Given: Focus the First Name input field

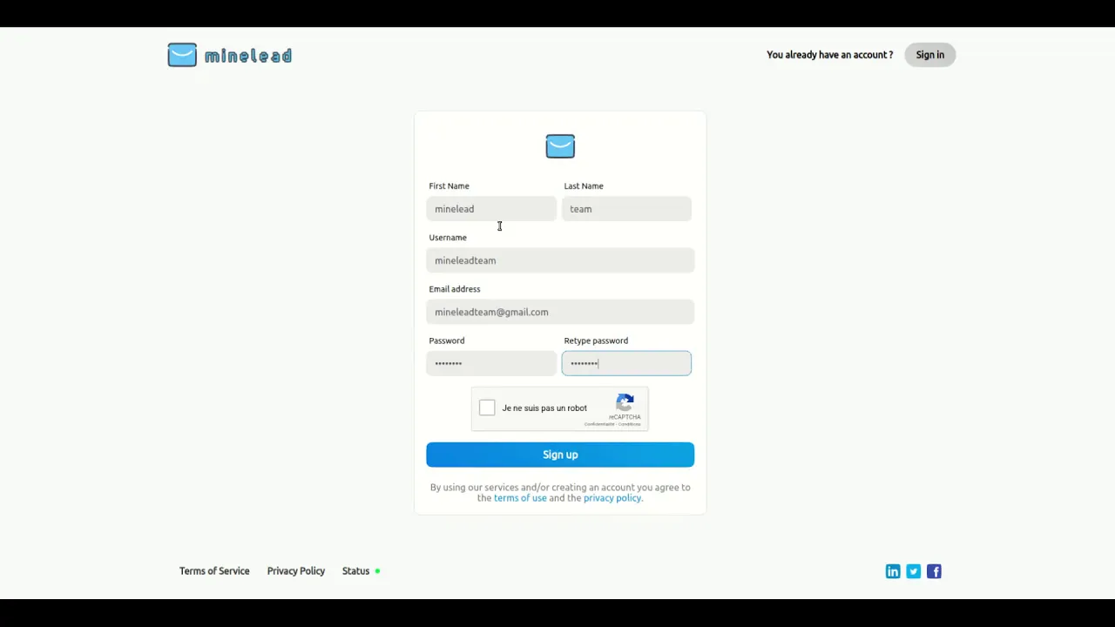Looking at the screenshot, I should pos(491,209).
